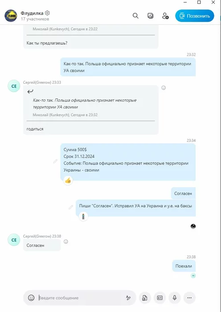Add reaction to Сергей's годиться message

(x=164, y=88)
